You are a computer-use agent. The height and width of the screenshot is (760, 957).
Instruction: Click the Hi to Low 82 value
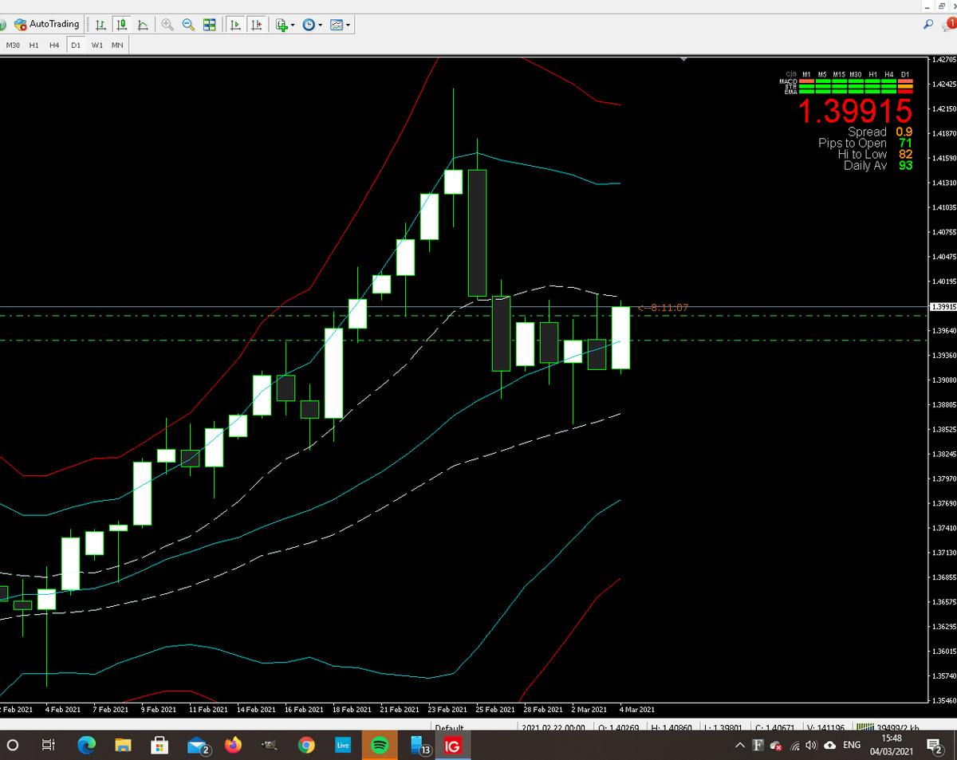click(904, 154)
